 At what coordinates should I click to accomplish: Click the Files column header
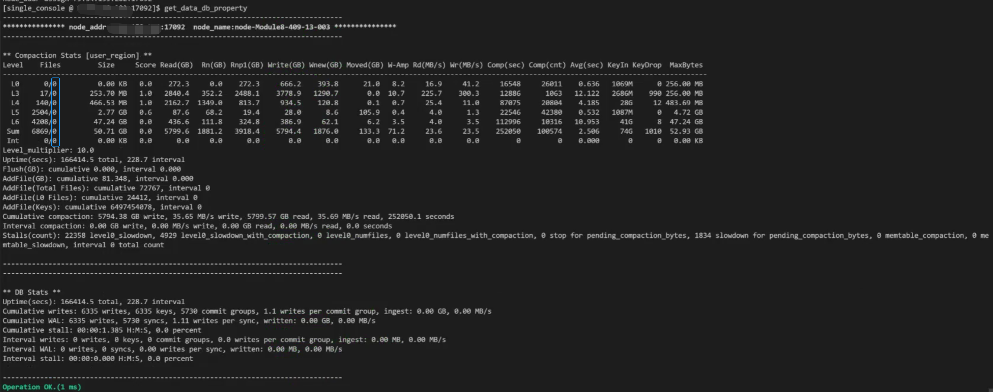coord(50,65)
